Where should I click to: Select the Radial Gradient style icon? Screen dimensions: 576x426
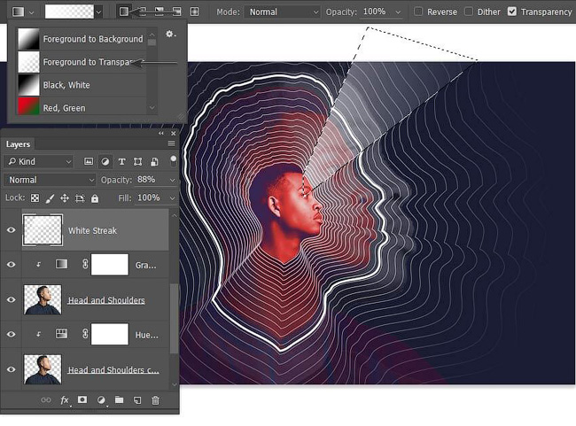point(142,12)
